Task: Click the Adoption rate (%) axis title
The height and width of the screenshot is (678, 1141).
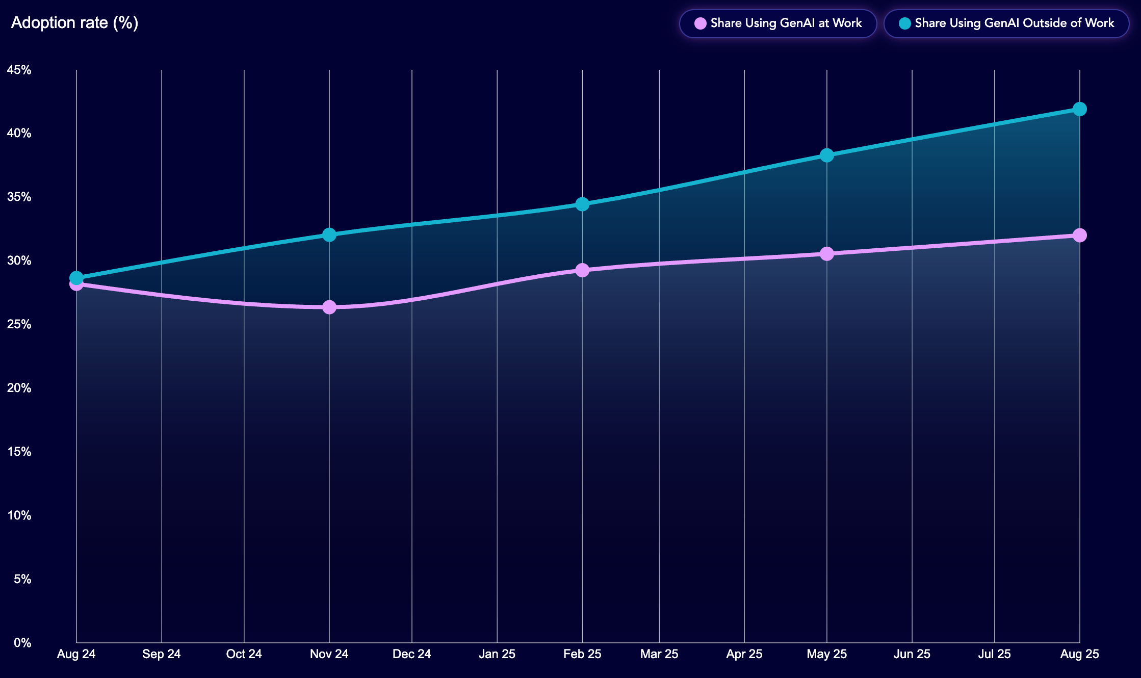Action: (74, 23)
